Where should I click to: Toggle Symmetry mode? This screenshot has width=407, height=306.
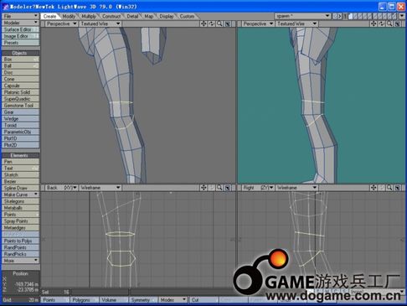coord(143,300)
